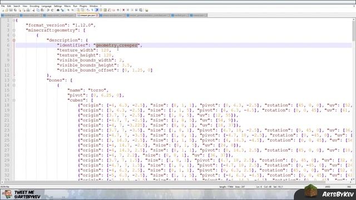The height and width of the screenshot is (200, 356).
Task: Collapse the description fold on line 5
Action: coord(14,40)
